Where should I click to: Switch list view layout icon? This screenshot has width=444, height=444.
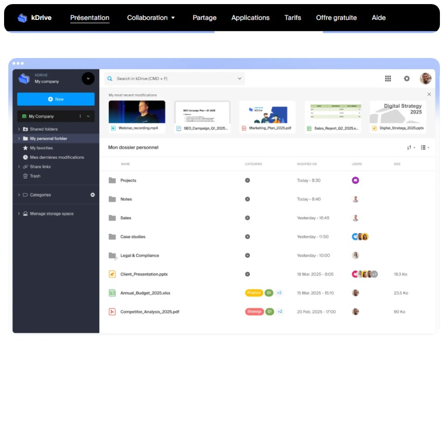(x=425, y=147)
